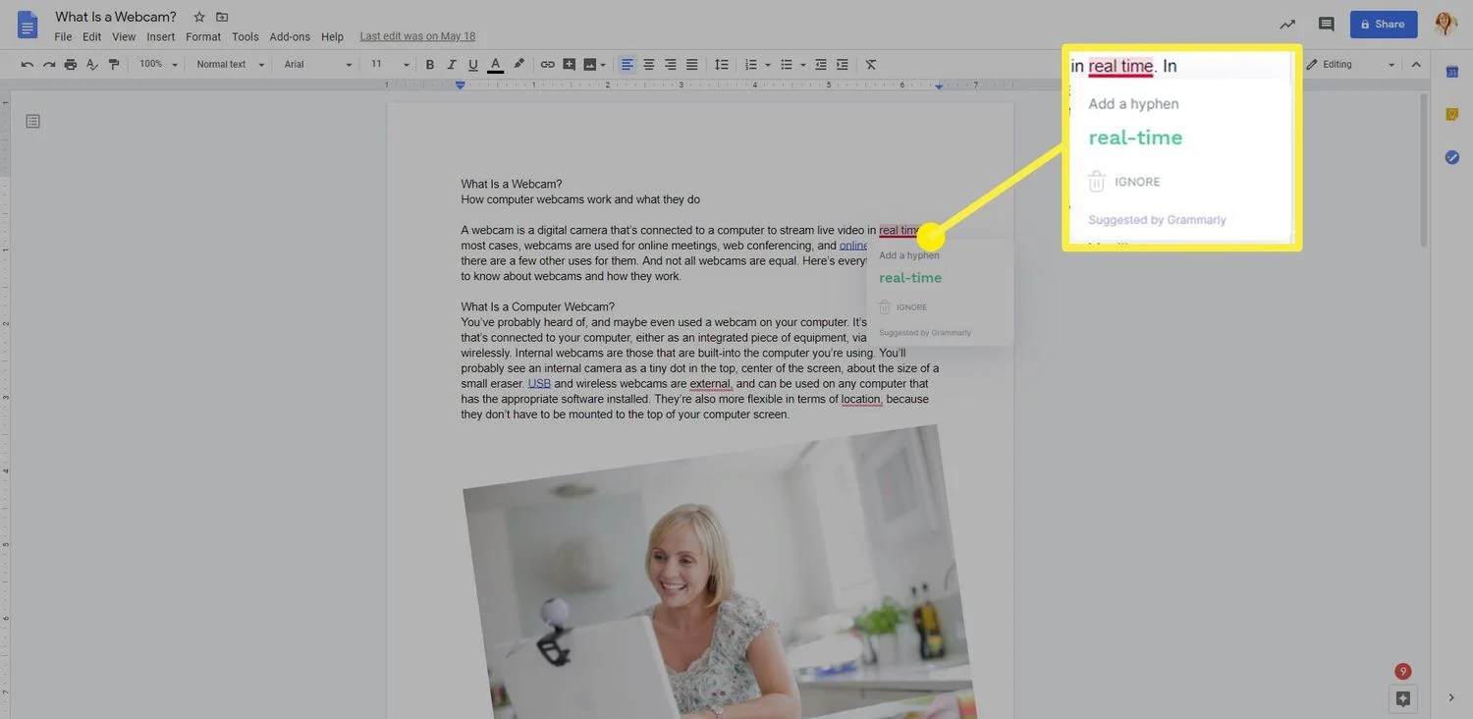Switch to justified paragraph alignment
The height and width of the screenshot is (719, 1473).
[690, 63]
